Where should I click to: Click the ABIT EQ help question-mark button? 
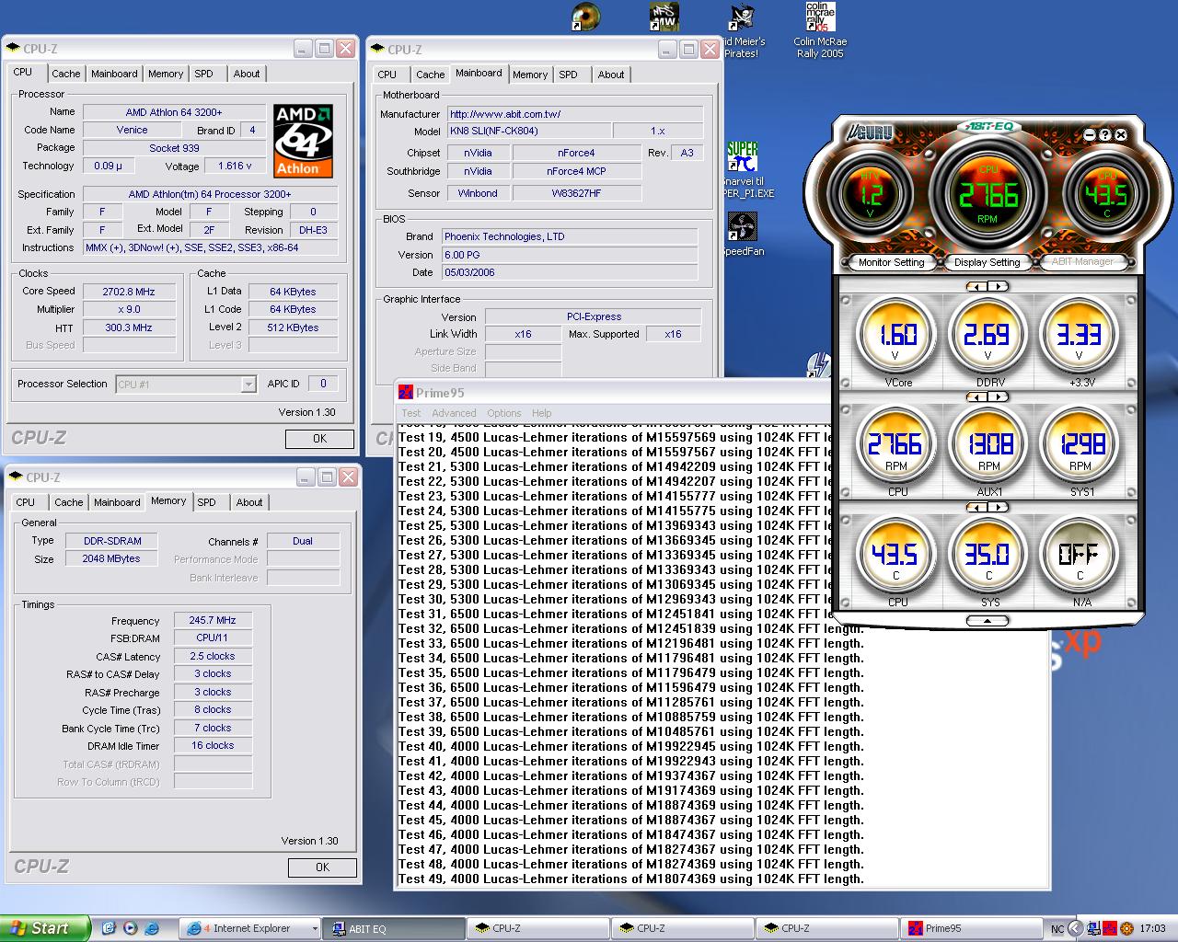(1105, 134)
